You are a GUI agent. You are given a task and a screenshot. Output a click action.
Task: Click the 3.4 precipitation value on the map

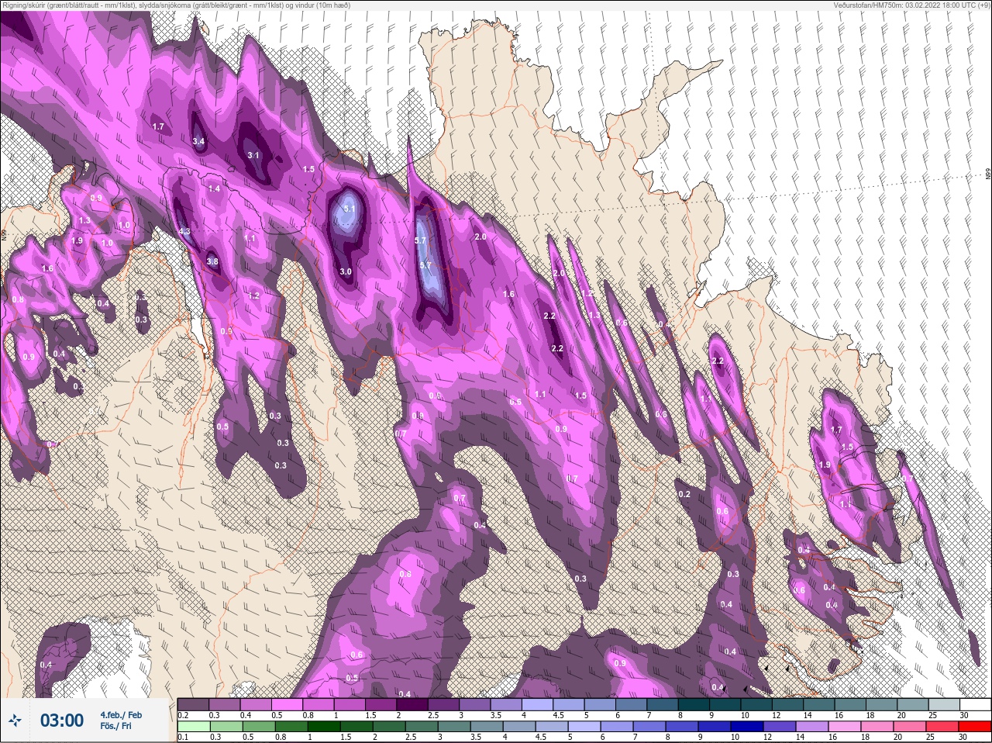[x=198, y=141]
